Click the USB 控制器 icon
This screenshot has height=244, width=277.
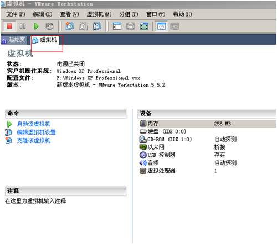coord(143,155)
